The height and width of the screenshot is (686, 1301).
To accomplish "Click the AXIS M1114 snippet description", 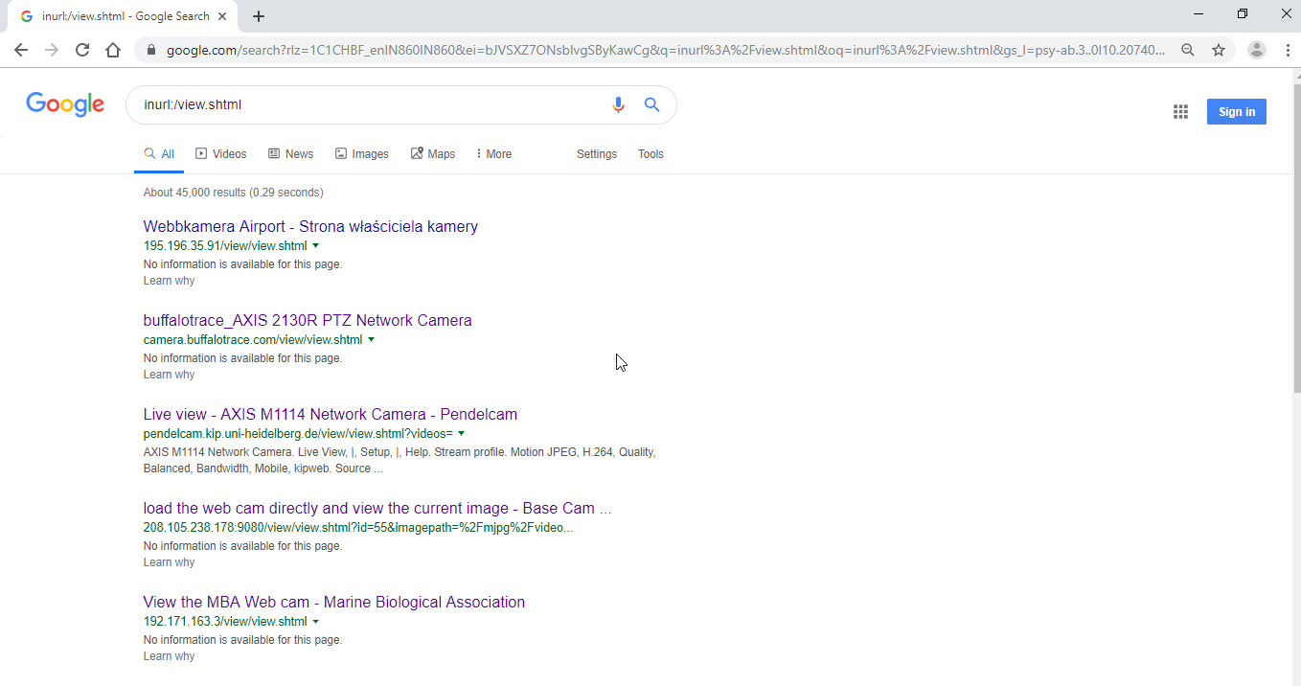I will click(x=399, y=460).
